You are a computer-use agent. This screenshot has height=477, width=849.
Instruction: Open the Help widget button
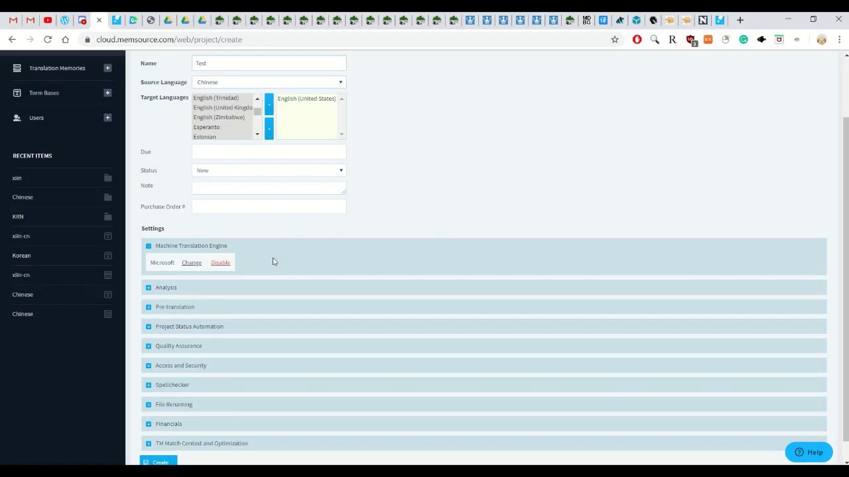coord(809,452)
